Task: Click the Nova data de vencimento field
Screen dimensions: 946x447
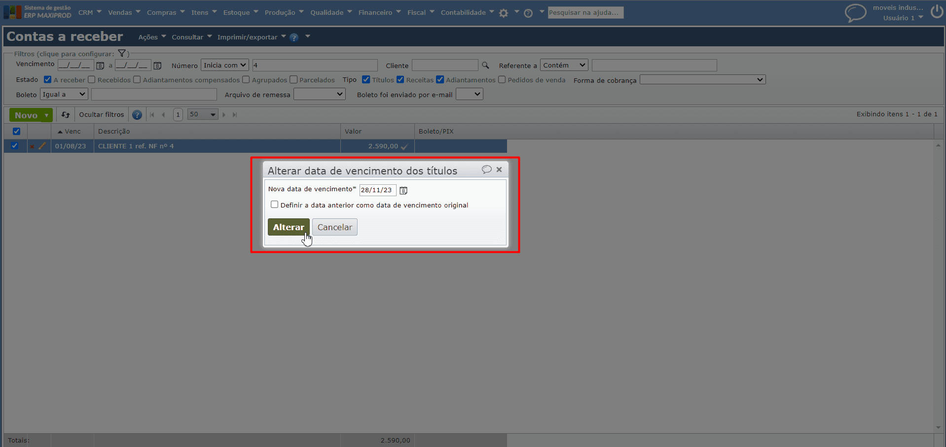Action: tap(378, 190)
